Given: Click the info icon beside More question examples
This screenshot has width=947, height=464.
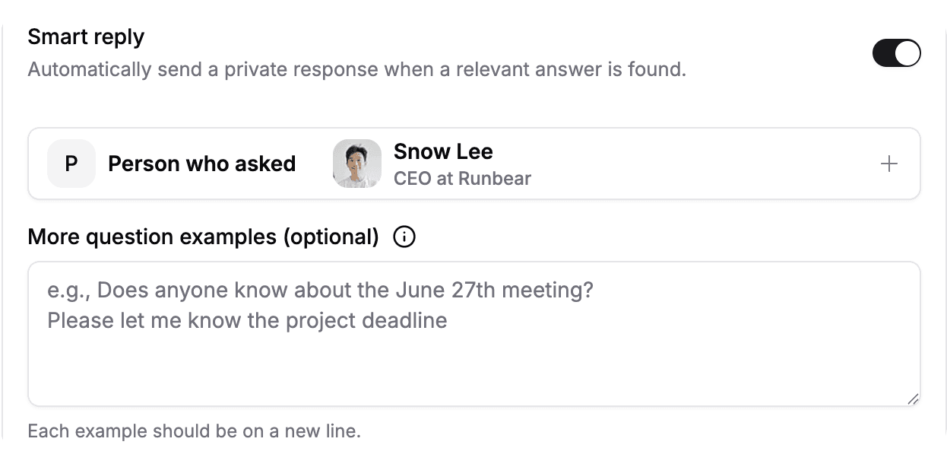Looking at the screenshot, I should tap(404, 237).
